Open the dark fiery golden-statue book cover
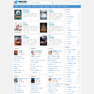 click(43, 28)
